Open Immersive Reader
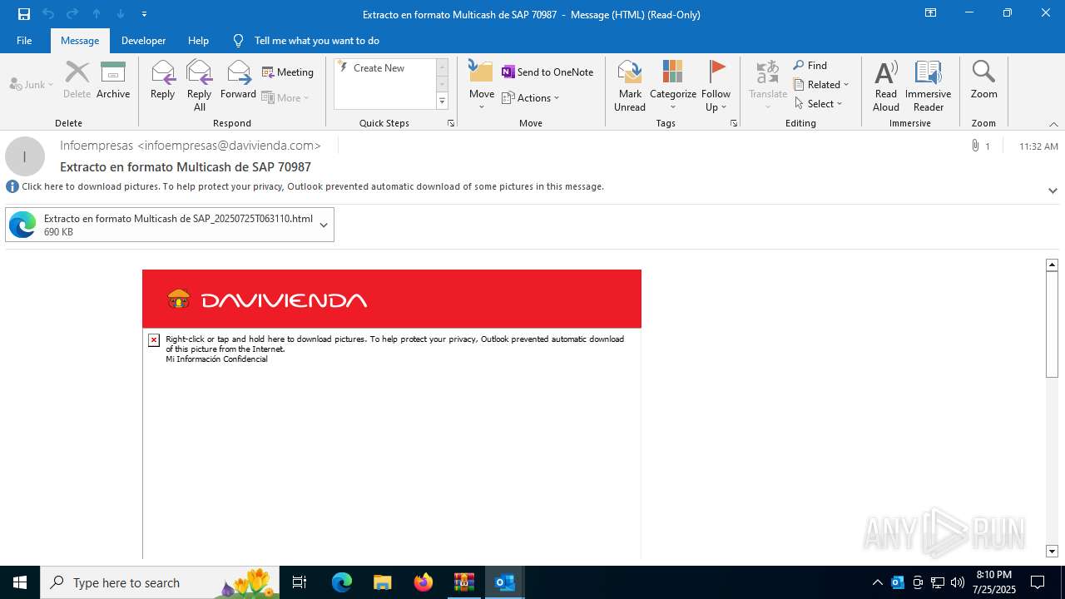This screenshot has height=599, width=1065. coord(928,85)
